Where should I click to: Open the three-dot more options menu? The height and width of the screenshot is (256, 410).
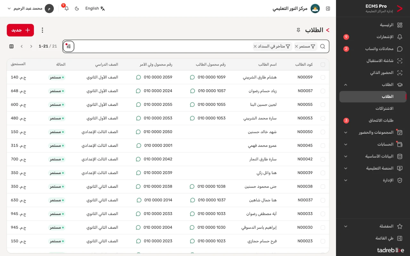[42, 30]
